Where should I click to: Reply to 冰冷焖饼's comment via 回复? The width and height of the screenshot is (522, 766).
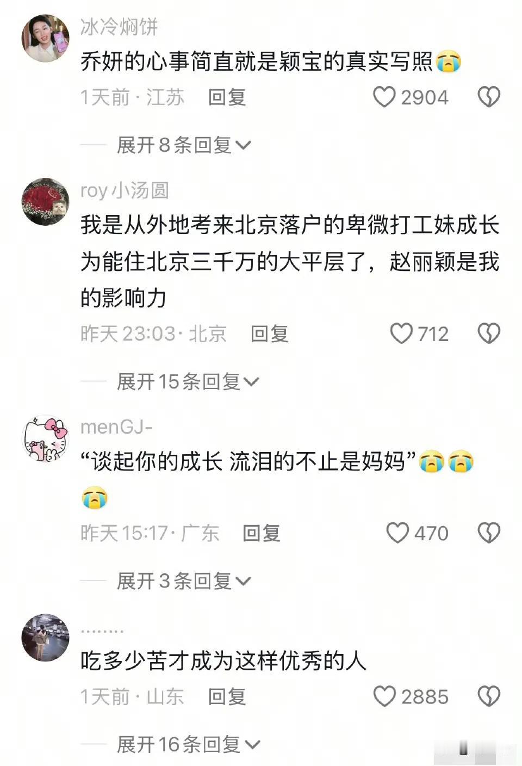point(227,97)
